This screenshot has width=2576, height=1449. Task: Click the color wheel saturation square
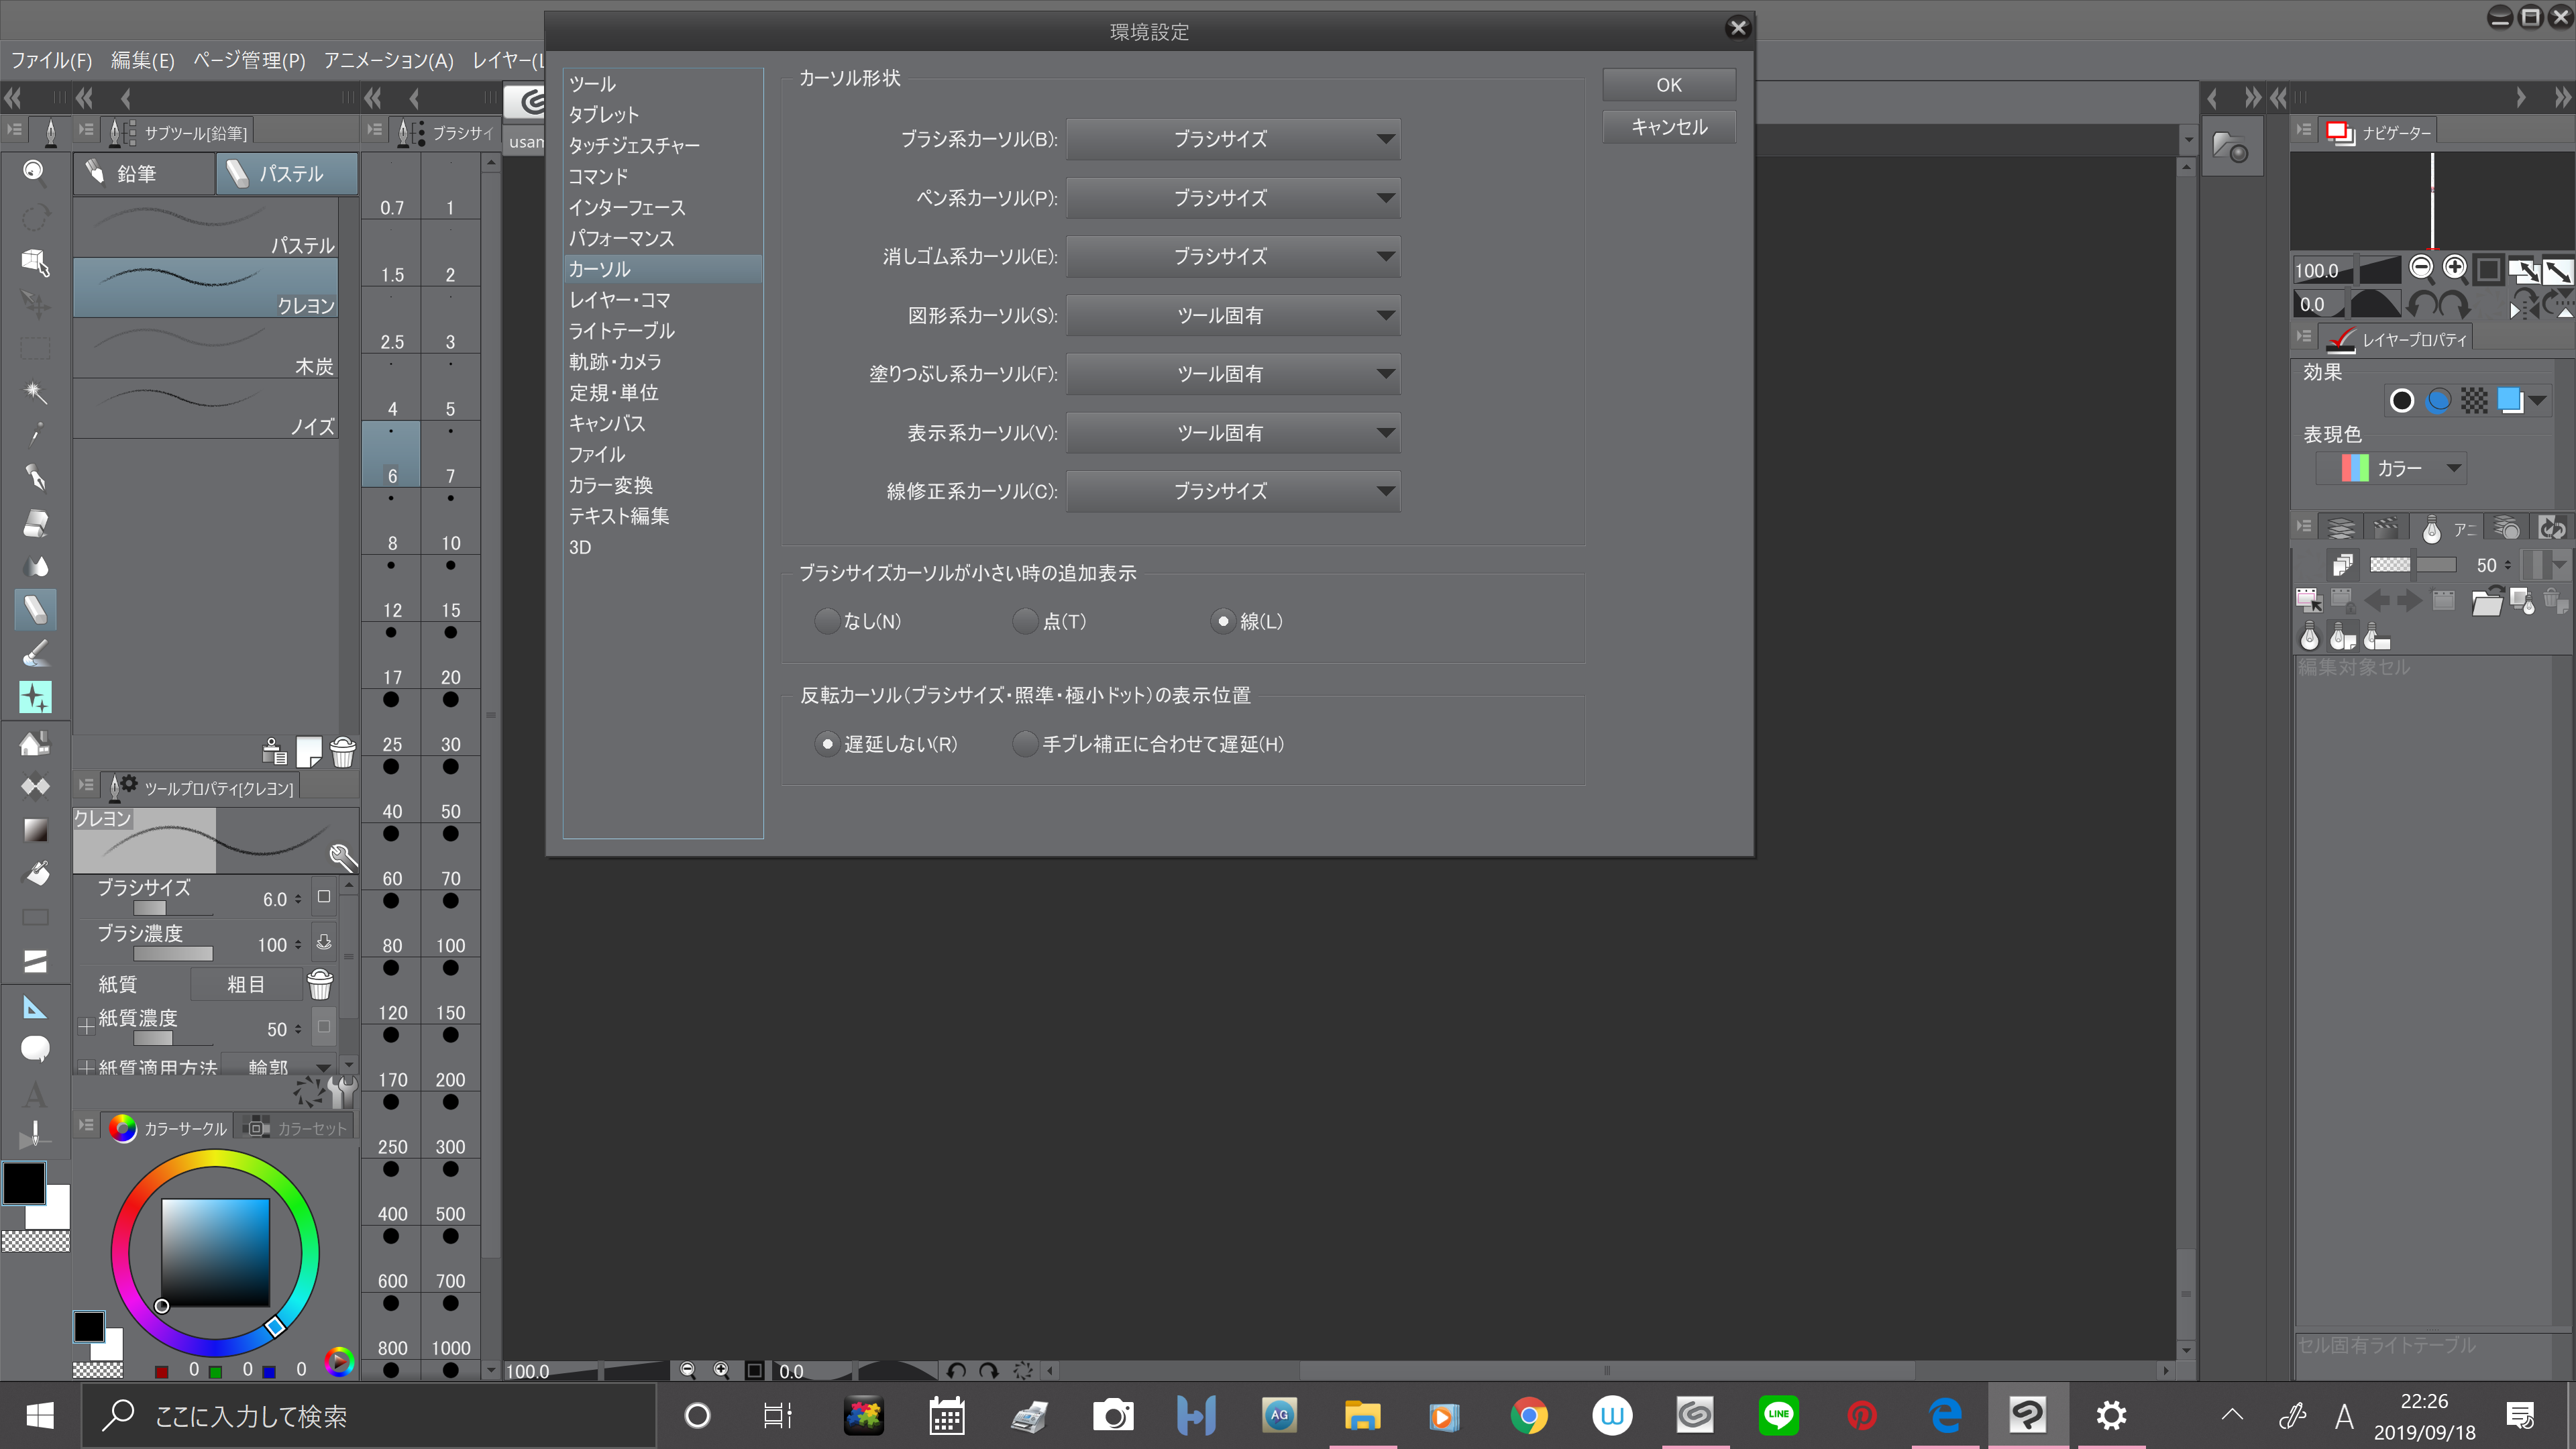coord(215,1252)
